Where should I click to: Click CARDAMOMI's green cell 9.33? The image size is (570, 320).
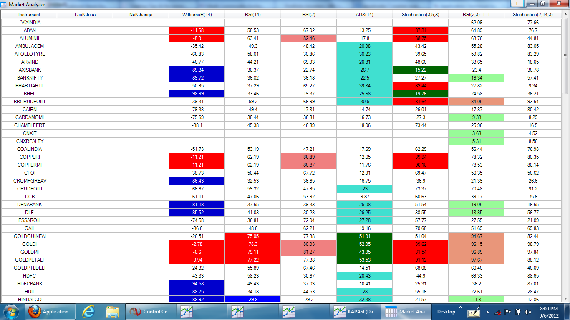[477, 117]
